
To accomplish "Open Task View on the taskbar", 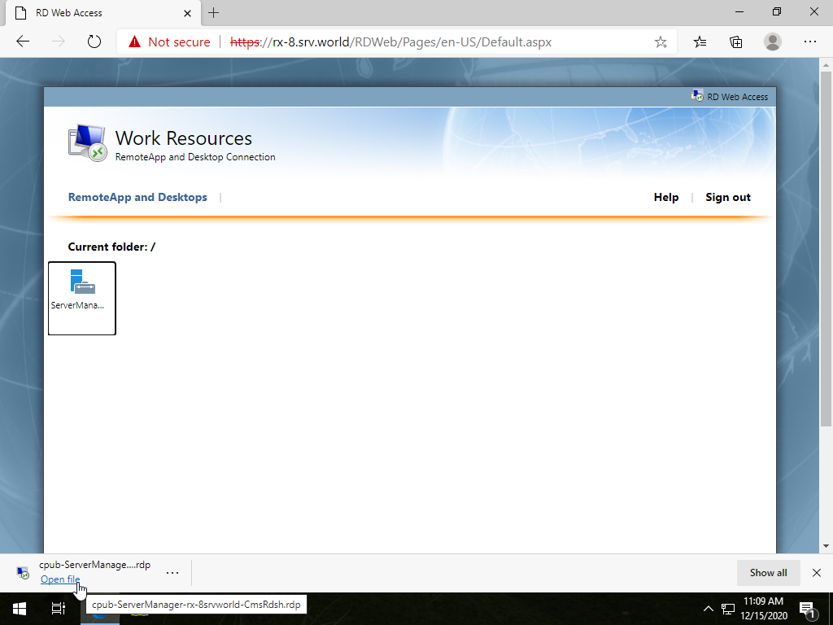I will [x=59, y=609].
